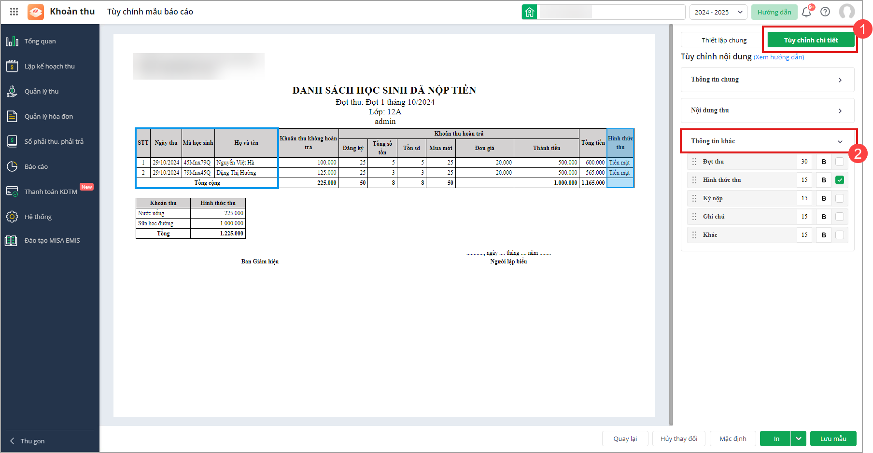Click the Thu gọn collapse arrow icon
Screen dimensions: 873x453
click(x=12, y=441)
